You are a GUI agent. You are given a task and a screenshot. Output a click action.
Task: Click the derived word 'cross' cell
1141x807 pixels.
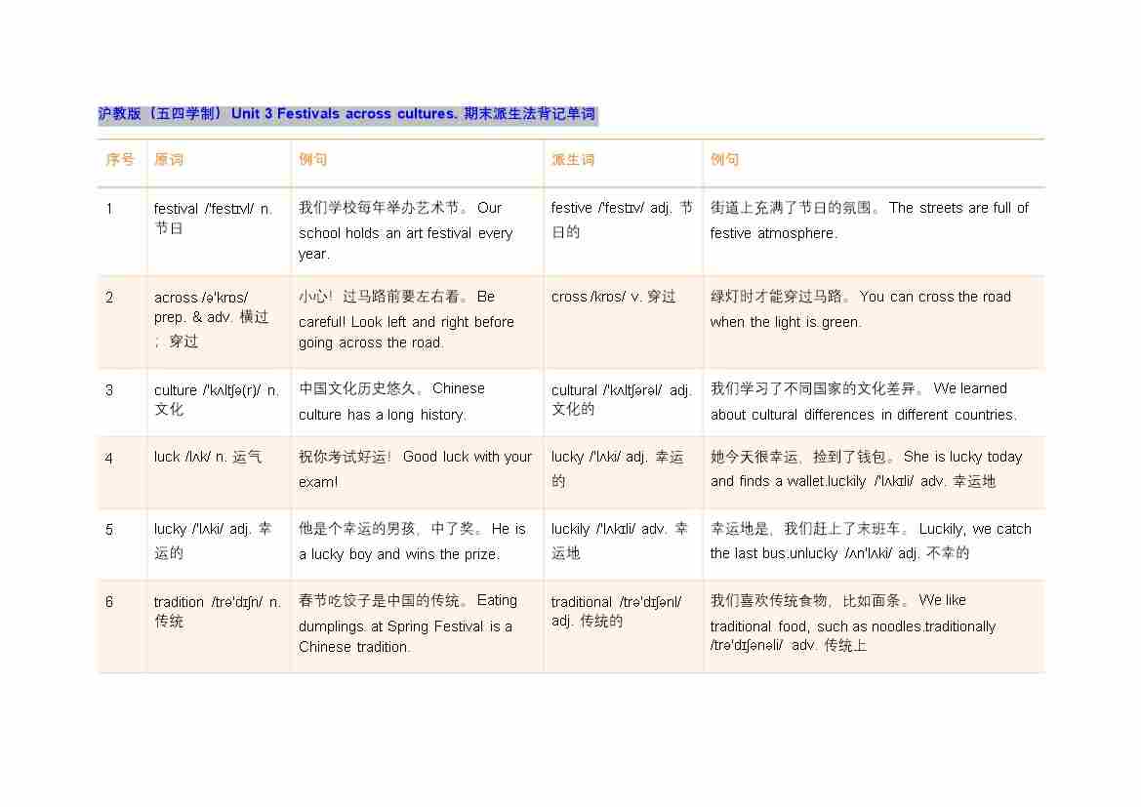(x=613, y=297)
